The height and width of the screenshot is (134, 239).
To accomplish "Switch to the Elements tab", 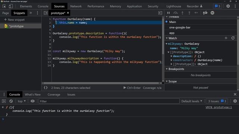I will pos(26,6).
